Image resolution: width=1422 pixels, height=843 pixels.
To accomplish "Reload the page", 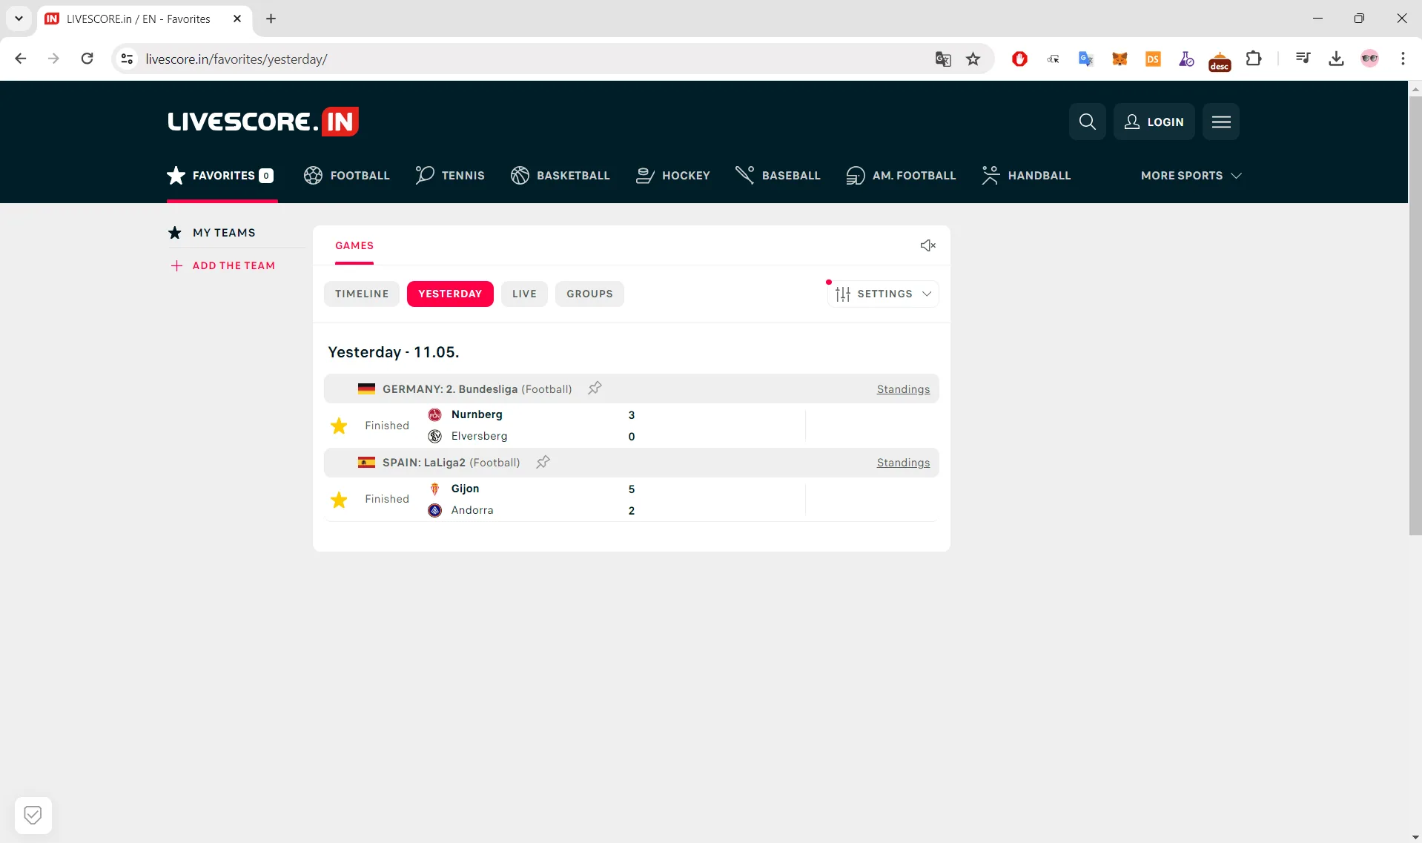I will [87, 59].
